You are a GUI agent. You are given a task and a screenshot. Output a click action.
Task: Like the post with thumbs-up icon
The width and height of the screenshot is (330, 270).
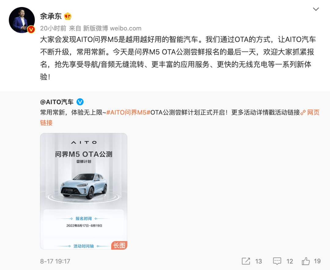click(x=306, y=261)
